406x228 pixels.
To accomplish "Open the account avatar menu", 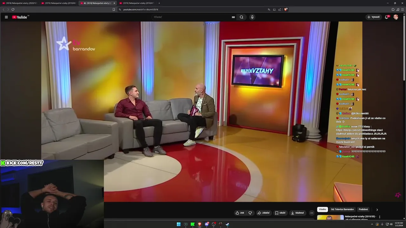I will (396, 17).
